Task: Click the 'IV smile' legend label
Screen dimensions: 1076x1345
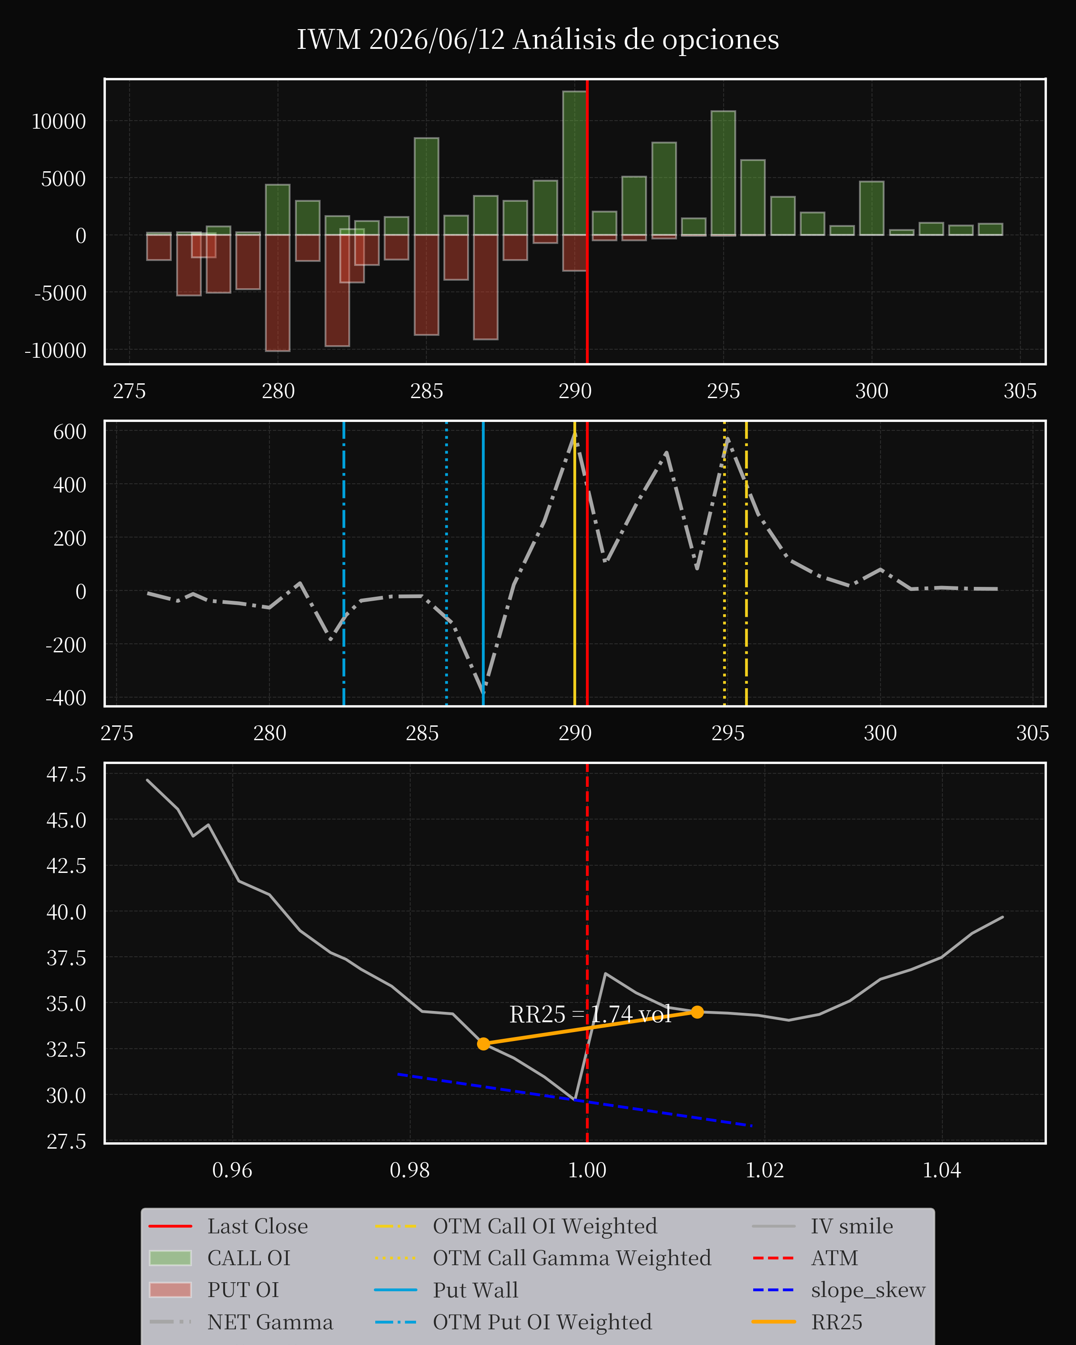Action: click(851, 1226)
